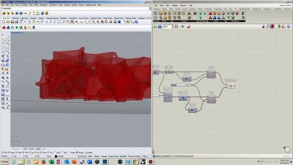Viewport: 293px width, 165px height.
Task: Open the Surface menu in Rhino
Action: click(24, 5)
